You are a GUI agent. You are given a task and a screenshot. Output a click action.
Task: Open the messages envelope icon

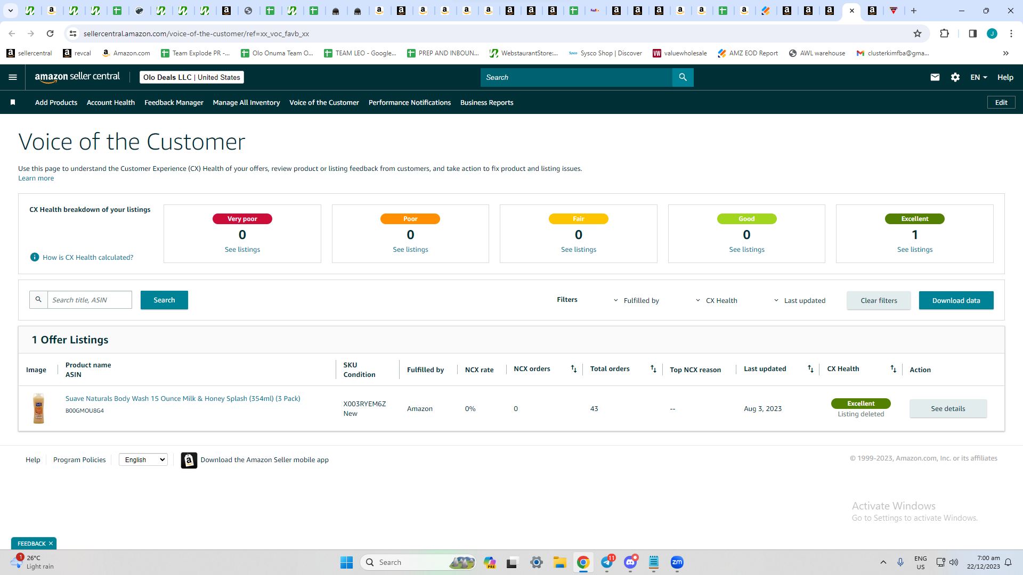tap(935, 77)
